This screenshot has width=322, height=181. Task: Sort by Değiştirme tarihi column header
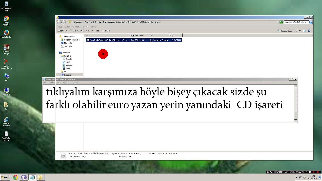pyautogui.click(x=139, y=35)
